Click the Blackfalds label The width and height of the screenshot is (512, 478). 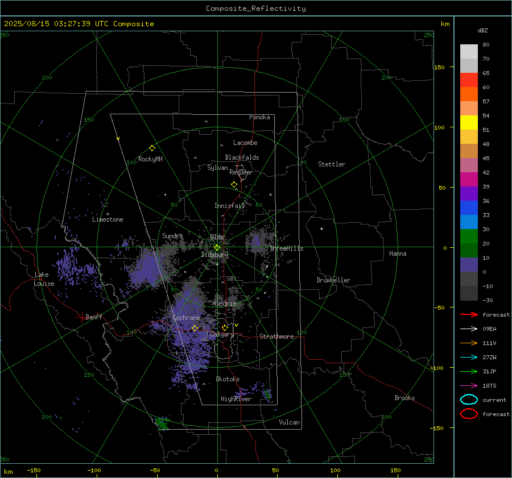(x=242, y=157)
